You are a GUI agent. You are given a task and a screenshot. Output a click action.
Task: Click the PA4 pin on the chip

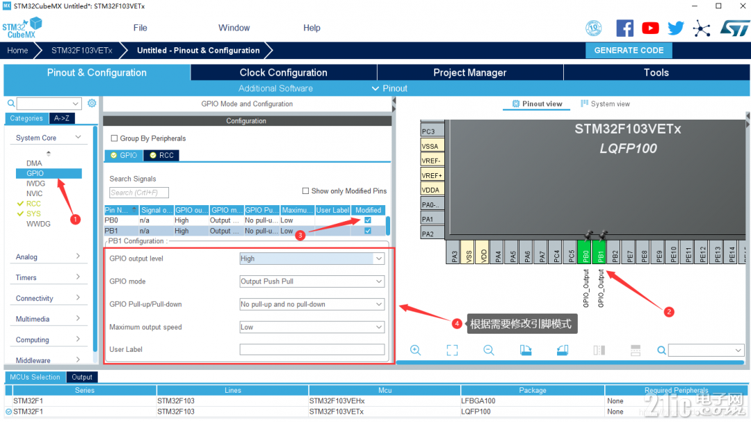click(x=498, y=252)
